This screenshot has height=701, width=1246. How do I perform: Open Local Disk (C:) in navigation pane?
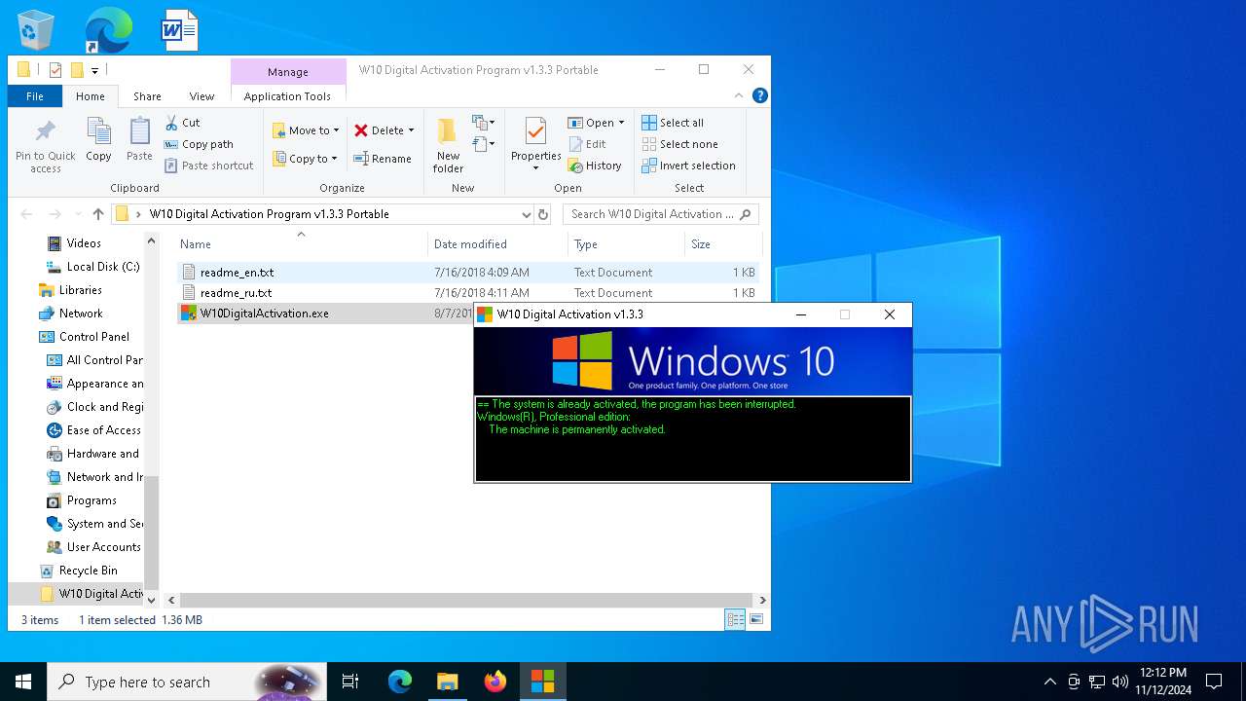tap(102, 267)
